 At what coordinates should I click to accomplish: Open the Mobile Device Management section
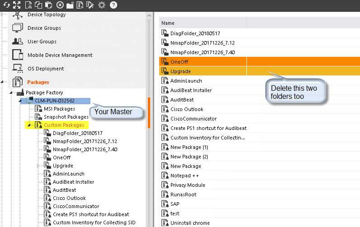[x=60, y=55]
